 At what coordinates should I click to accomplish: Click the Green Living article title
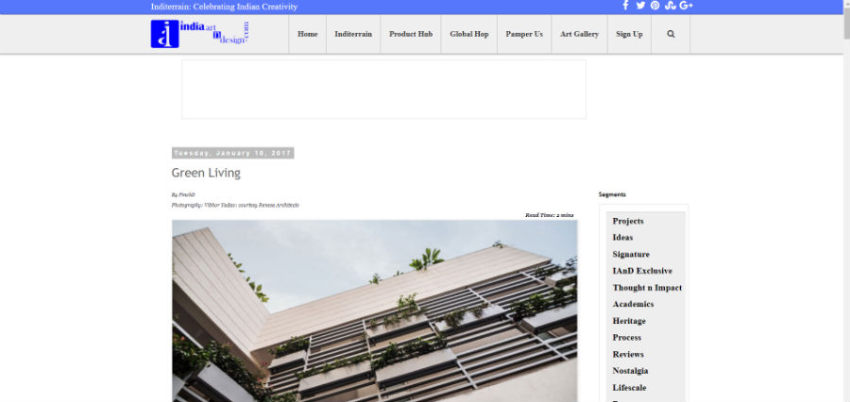(206, 173)
